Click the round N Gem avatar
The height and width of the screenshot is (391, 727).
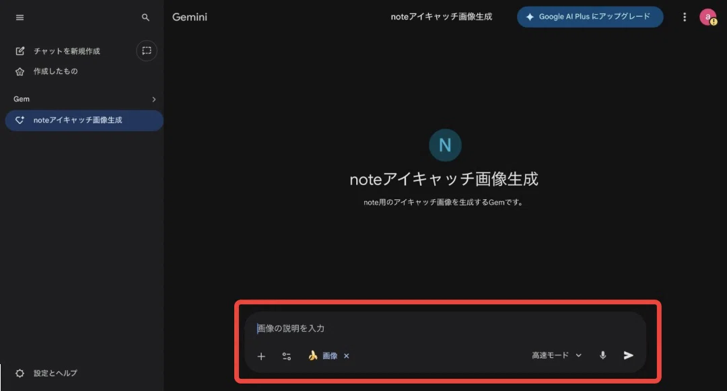click(445, 145)
